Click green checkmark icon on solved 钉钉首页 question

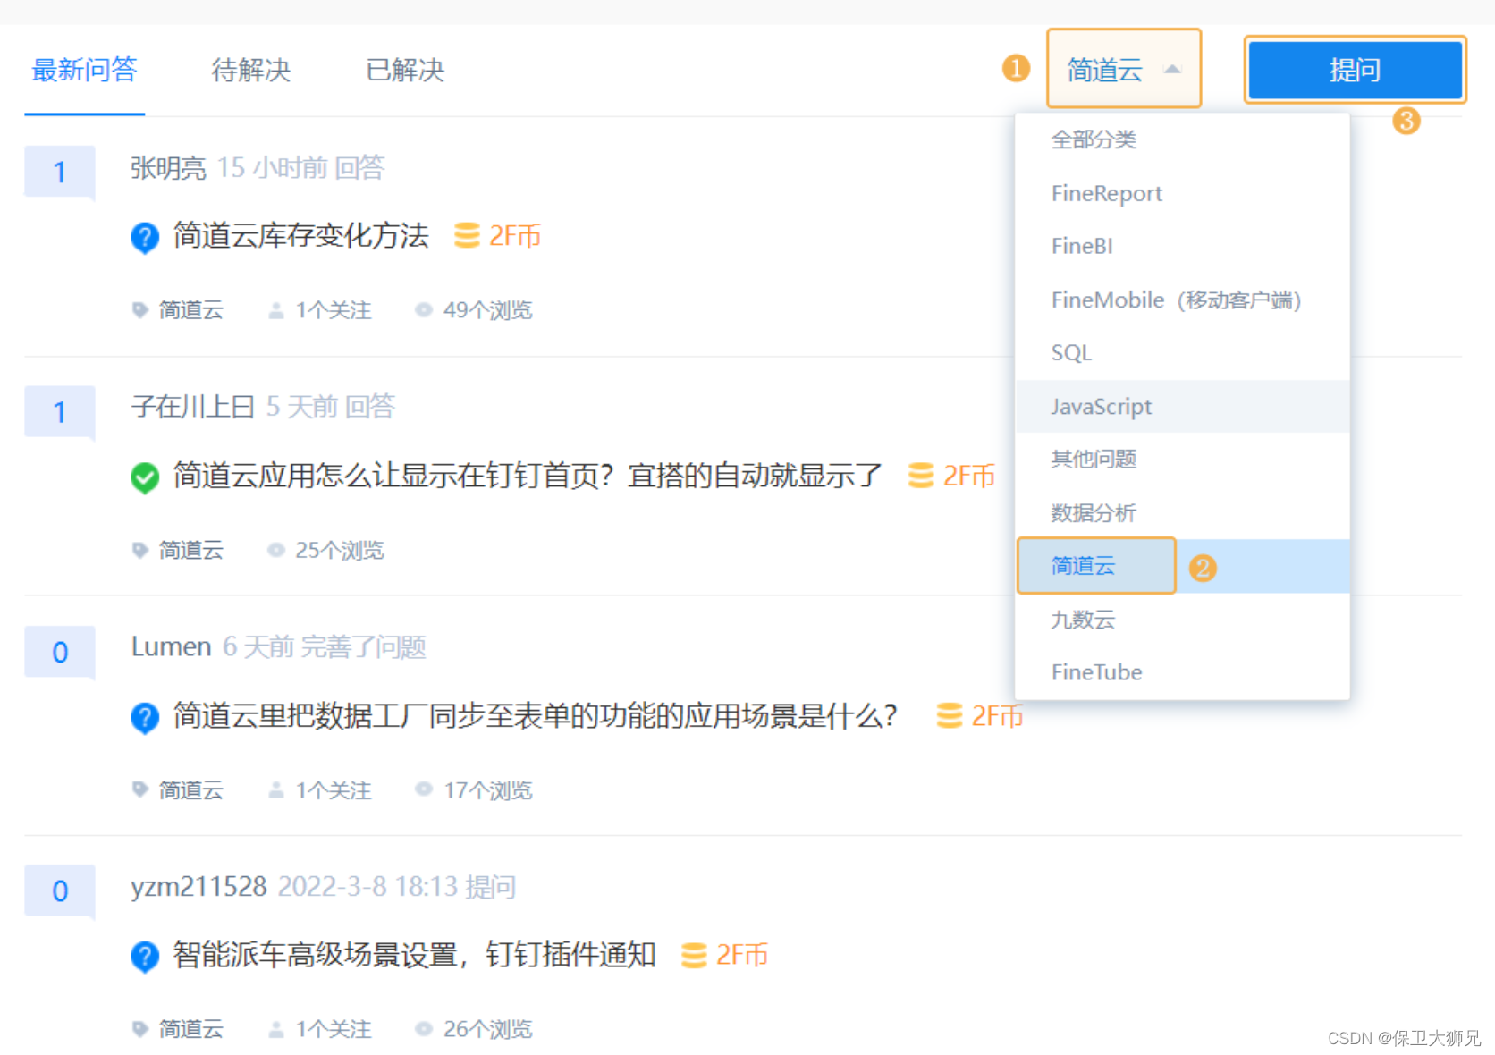[x=145, y=477]
